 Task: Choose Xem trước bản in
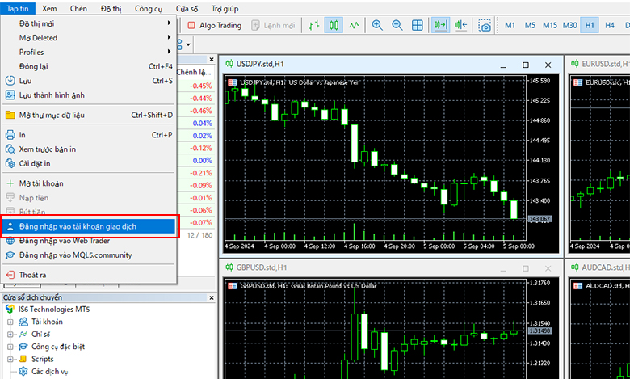89,149
